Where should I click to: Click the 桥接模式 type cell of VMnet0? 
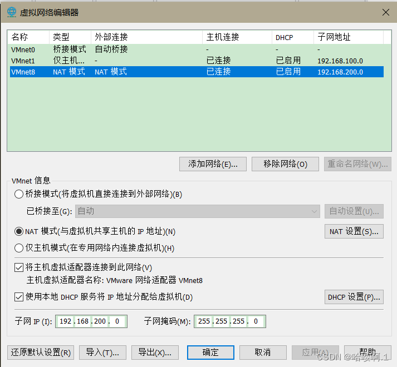[x=70, y=49]
